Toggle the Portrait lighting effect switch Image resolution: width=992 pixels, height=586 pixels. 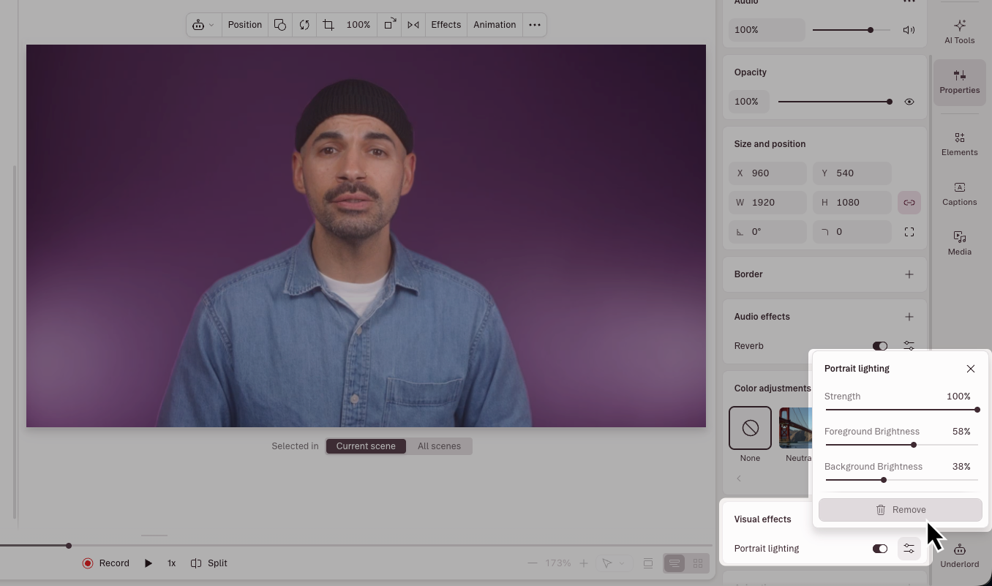click(880, 549)
